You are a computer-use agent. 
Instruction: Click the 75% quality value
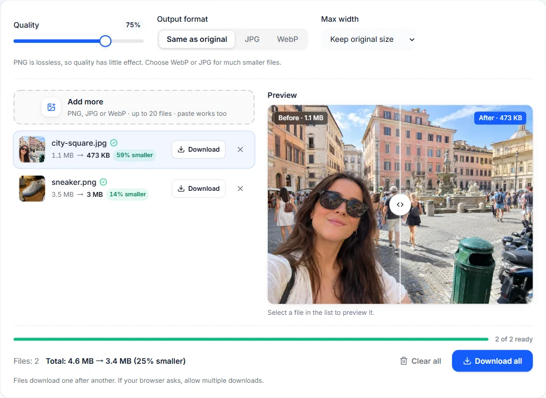point(133,25)
